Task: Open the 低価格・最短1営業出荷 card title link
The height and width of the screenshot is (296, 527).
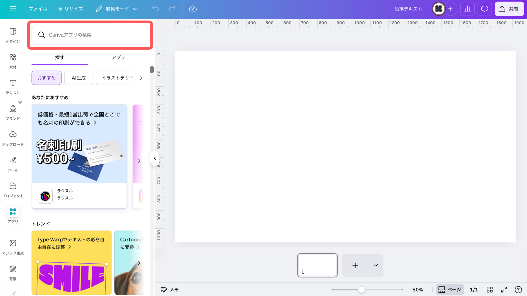Action: pos(79,119)
